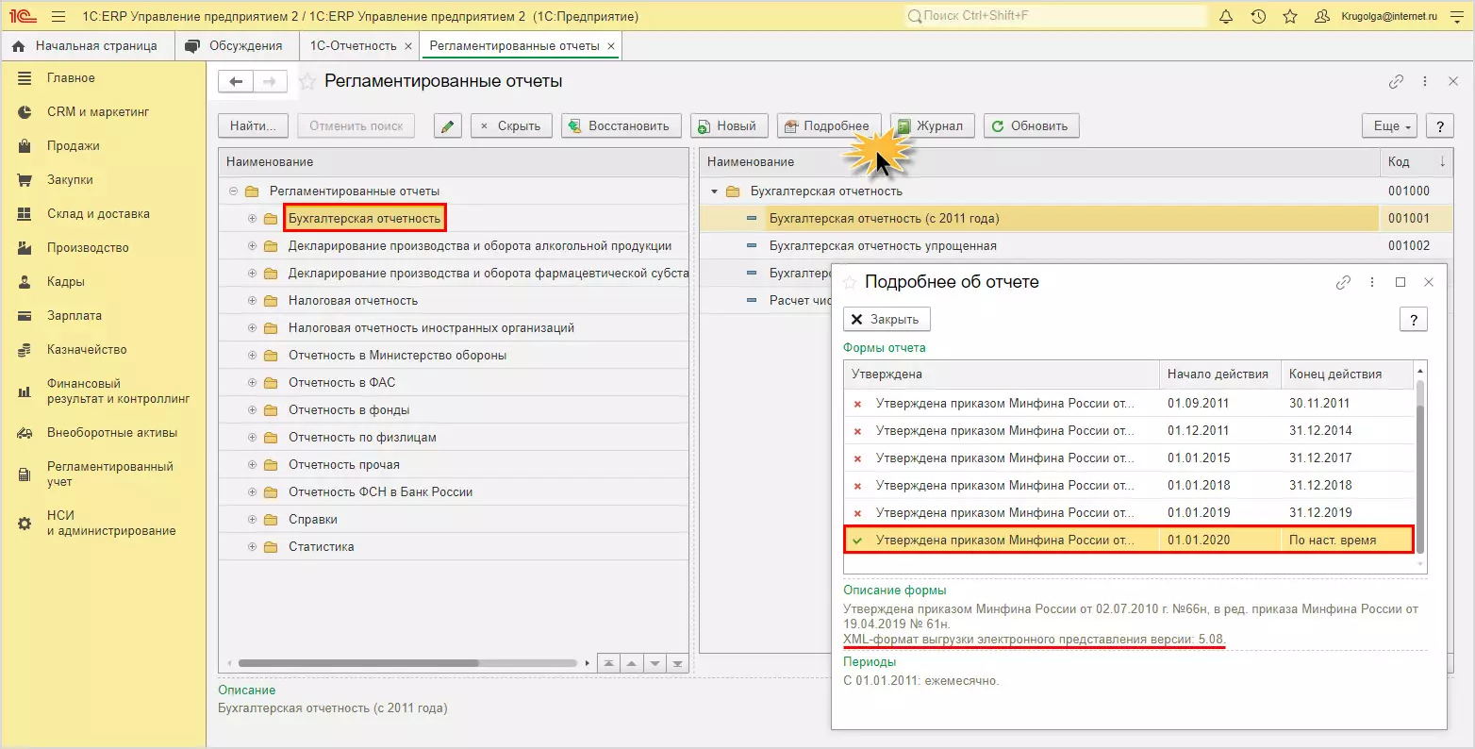
Task: Maximize the Подробнее об отчете dialog
Action: pyautogui.click(x=1400, y=282)
